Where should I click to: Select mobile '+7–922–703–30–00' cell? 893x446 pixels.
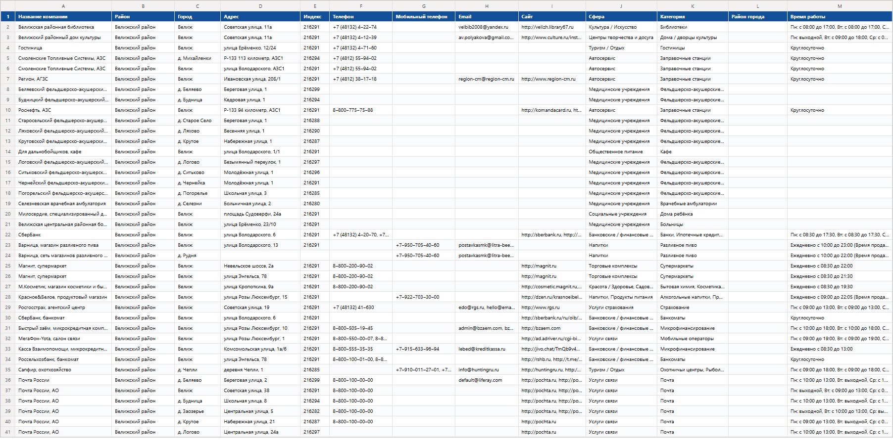click(x=424, y=297)
